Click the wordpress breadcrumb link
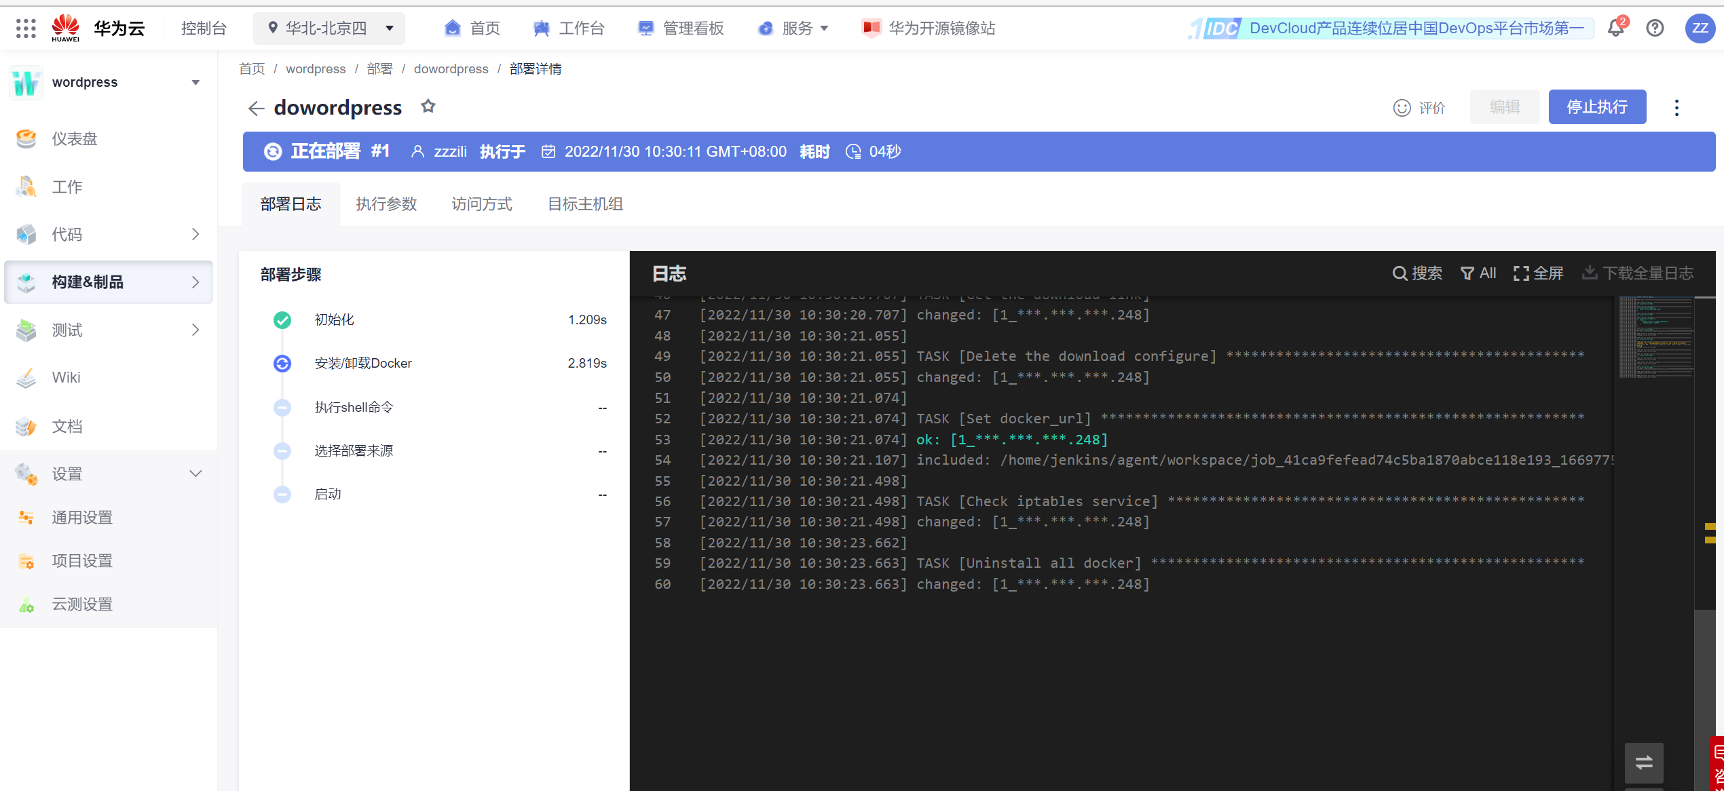Screen dimensions: 1724x791 316,69
